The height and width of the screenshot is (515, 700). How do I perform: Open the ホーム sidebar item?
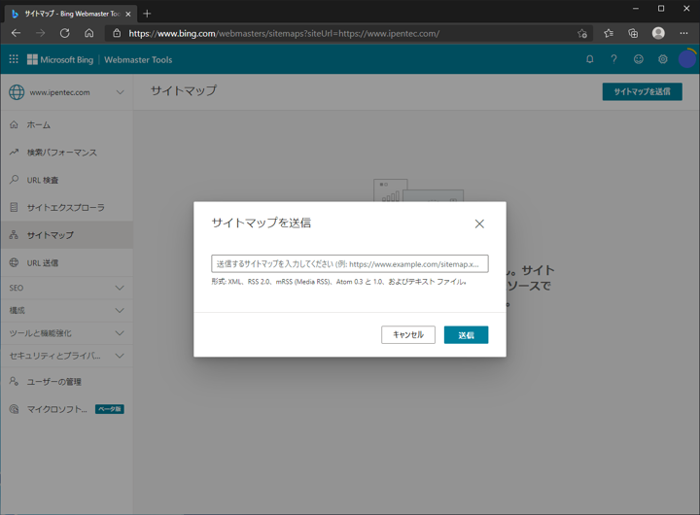pos(66,125)
